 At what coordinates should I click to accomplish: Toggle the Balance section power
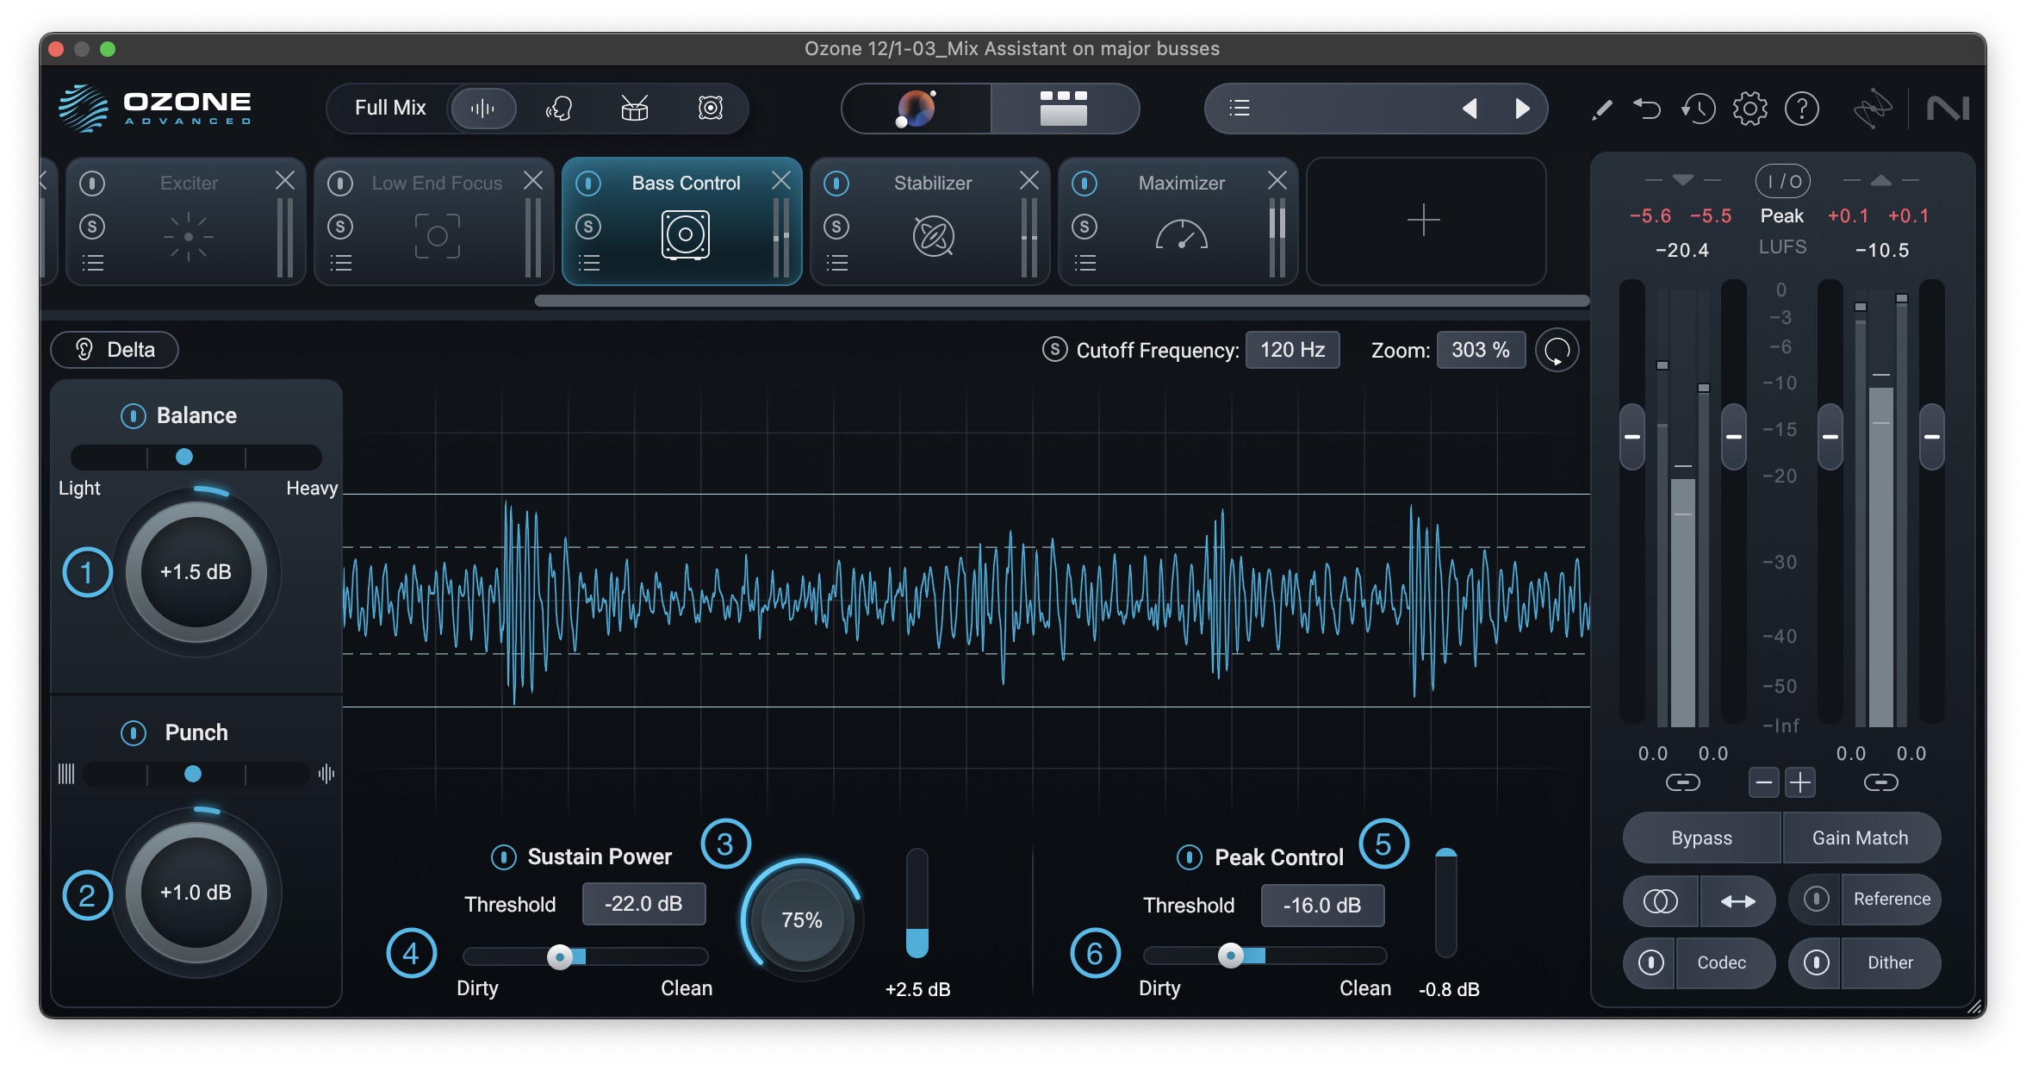(x=134, y=415)
